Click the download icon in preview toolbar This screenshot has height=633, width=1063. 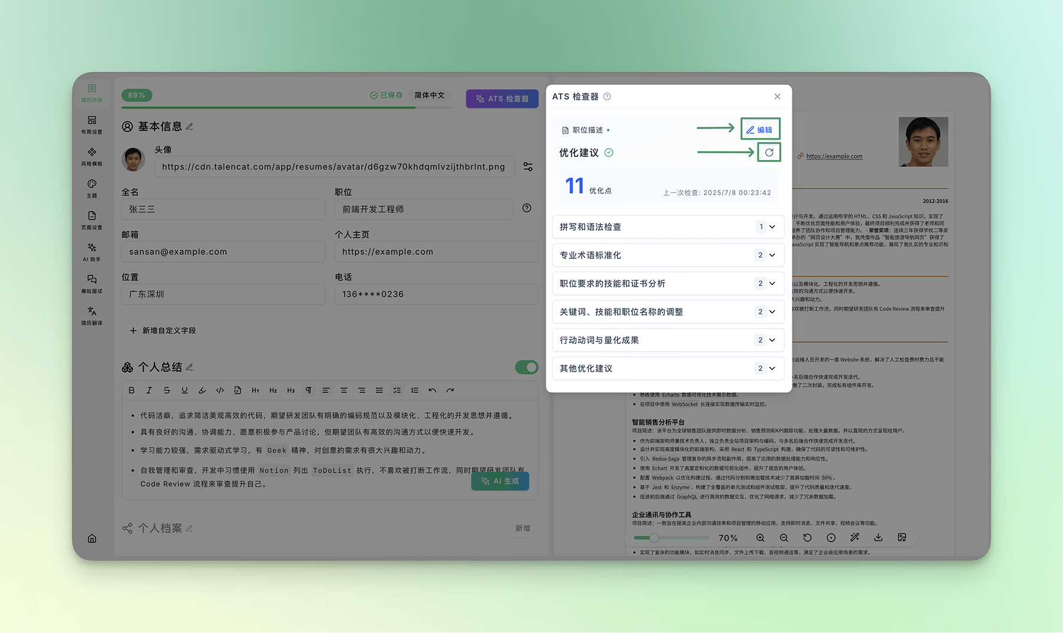point(878,537)
